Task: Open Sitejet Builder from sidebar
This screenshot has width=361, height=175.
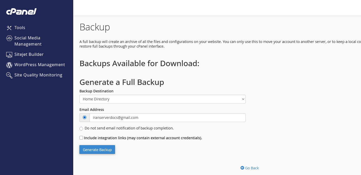Action: pos(29,54)
